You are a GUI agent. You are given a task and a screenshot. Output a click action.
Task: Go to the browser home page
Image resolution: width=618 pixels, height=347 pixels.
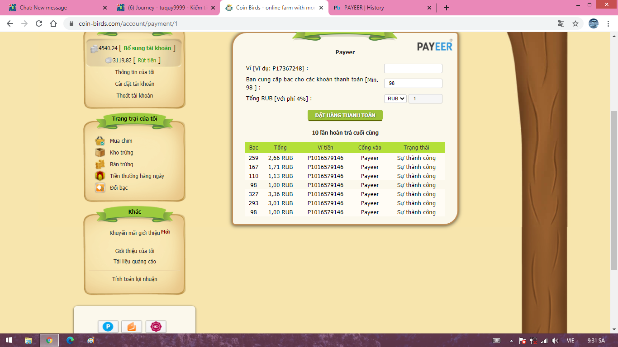tap(53, 23)
